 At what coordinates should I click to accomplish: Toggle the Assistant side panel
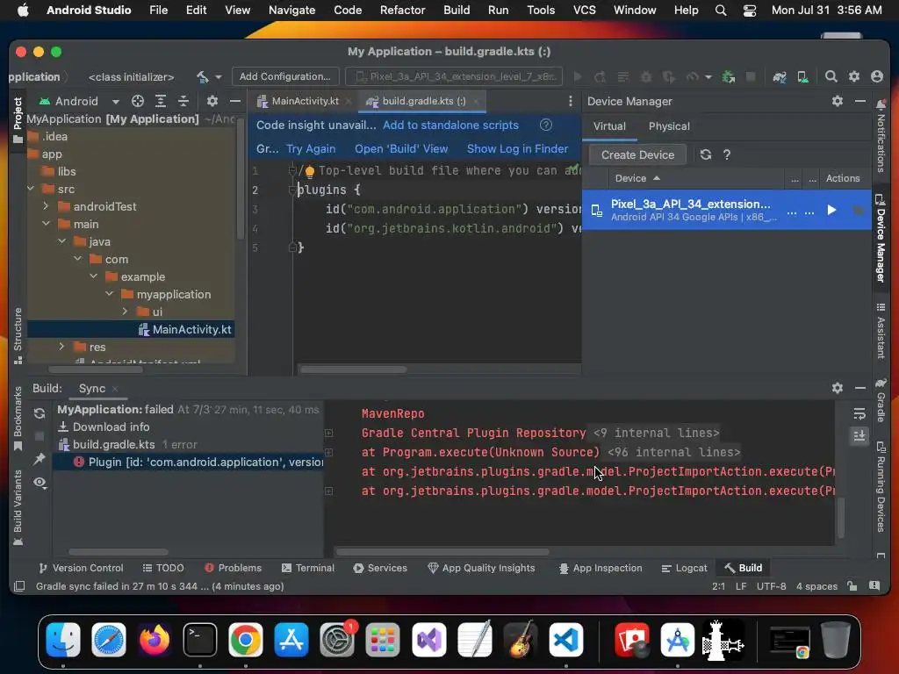tap(881, 331)
